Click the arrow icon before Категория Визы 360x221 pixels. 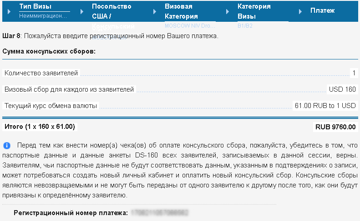[x=227, y=11]
